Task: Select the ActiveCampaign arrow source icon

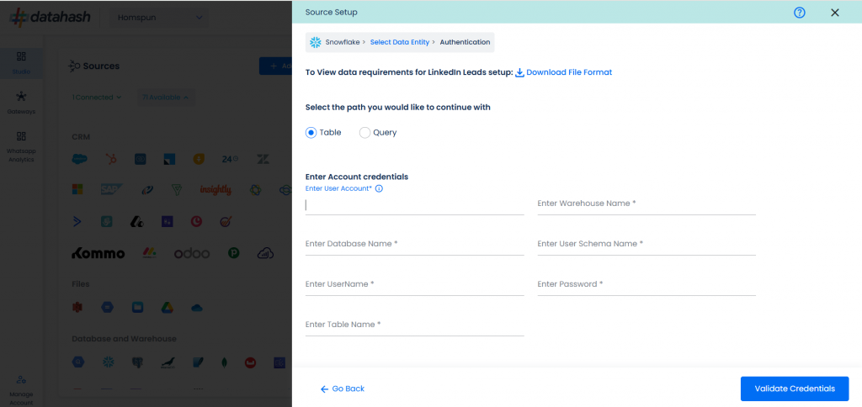Action: pos(77,221)
